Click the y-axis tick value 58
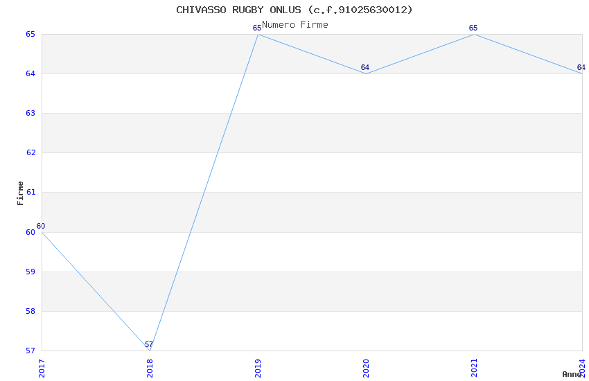Viewport: 589px width, 381px height. click(x=30, y=311)
